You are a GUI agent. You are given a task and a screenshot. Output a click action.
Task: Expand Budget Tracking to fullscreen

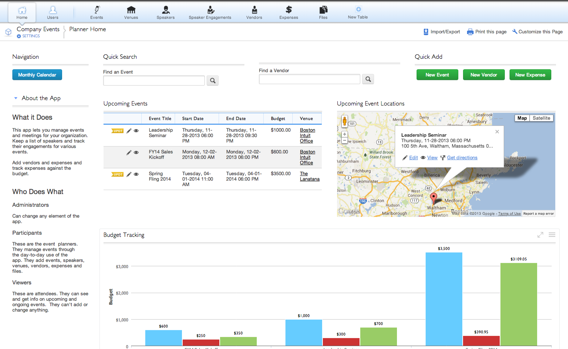[540, 235]
